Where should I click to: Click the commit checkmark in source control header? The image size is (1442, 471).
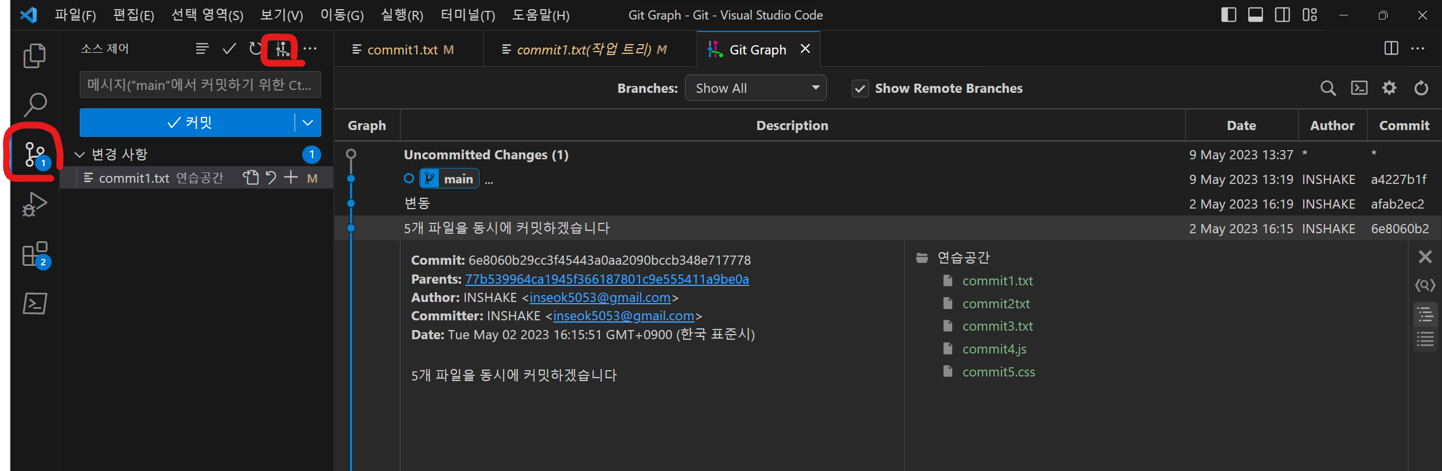click(x=229, y=49)
